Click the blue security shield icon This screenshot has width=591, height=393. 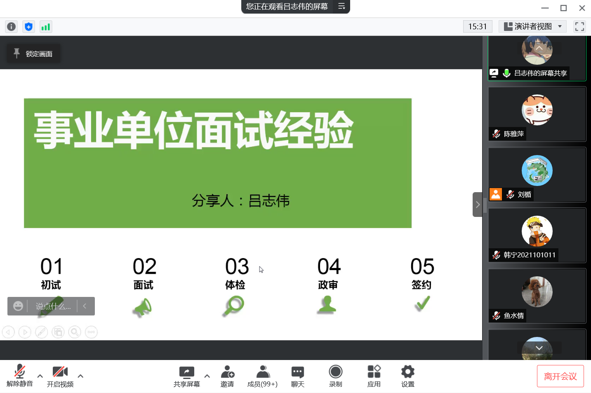tap(28, 27)
